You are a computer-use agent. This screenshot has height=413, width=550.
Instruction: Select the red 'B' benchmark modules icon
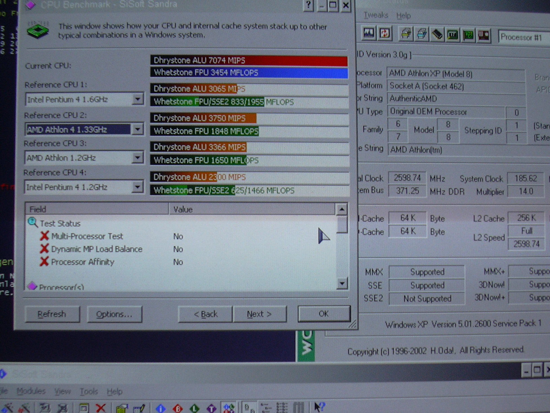178,408
